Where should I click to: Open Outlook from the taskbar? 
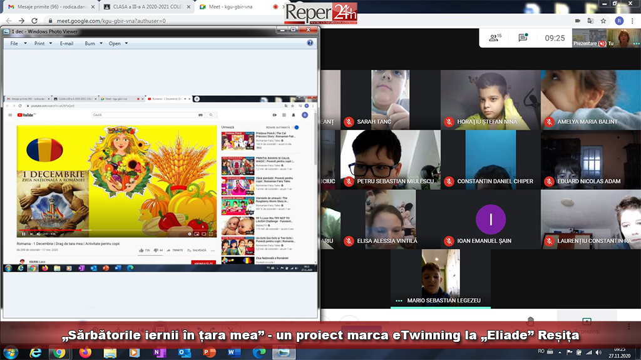pyautogui.click(x=185, y=352)
